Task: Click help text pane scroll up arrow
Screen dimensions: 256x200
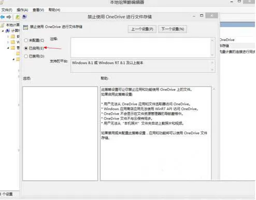Action: pyautogui.click(x=214, y=89)
